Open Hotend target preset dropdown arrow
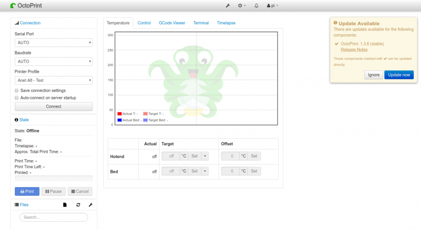The image size is (421, 230). [205, 157]
